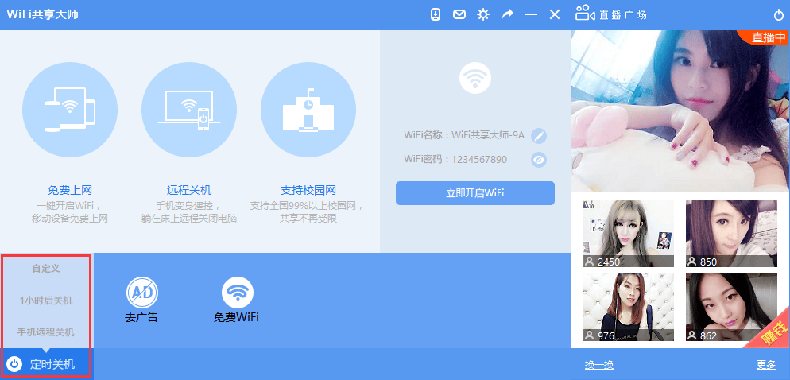
Task: Click the 免费WiFi label
Action: 236,317
